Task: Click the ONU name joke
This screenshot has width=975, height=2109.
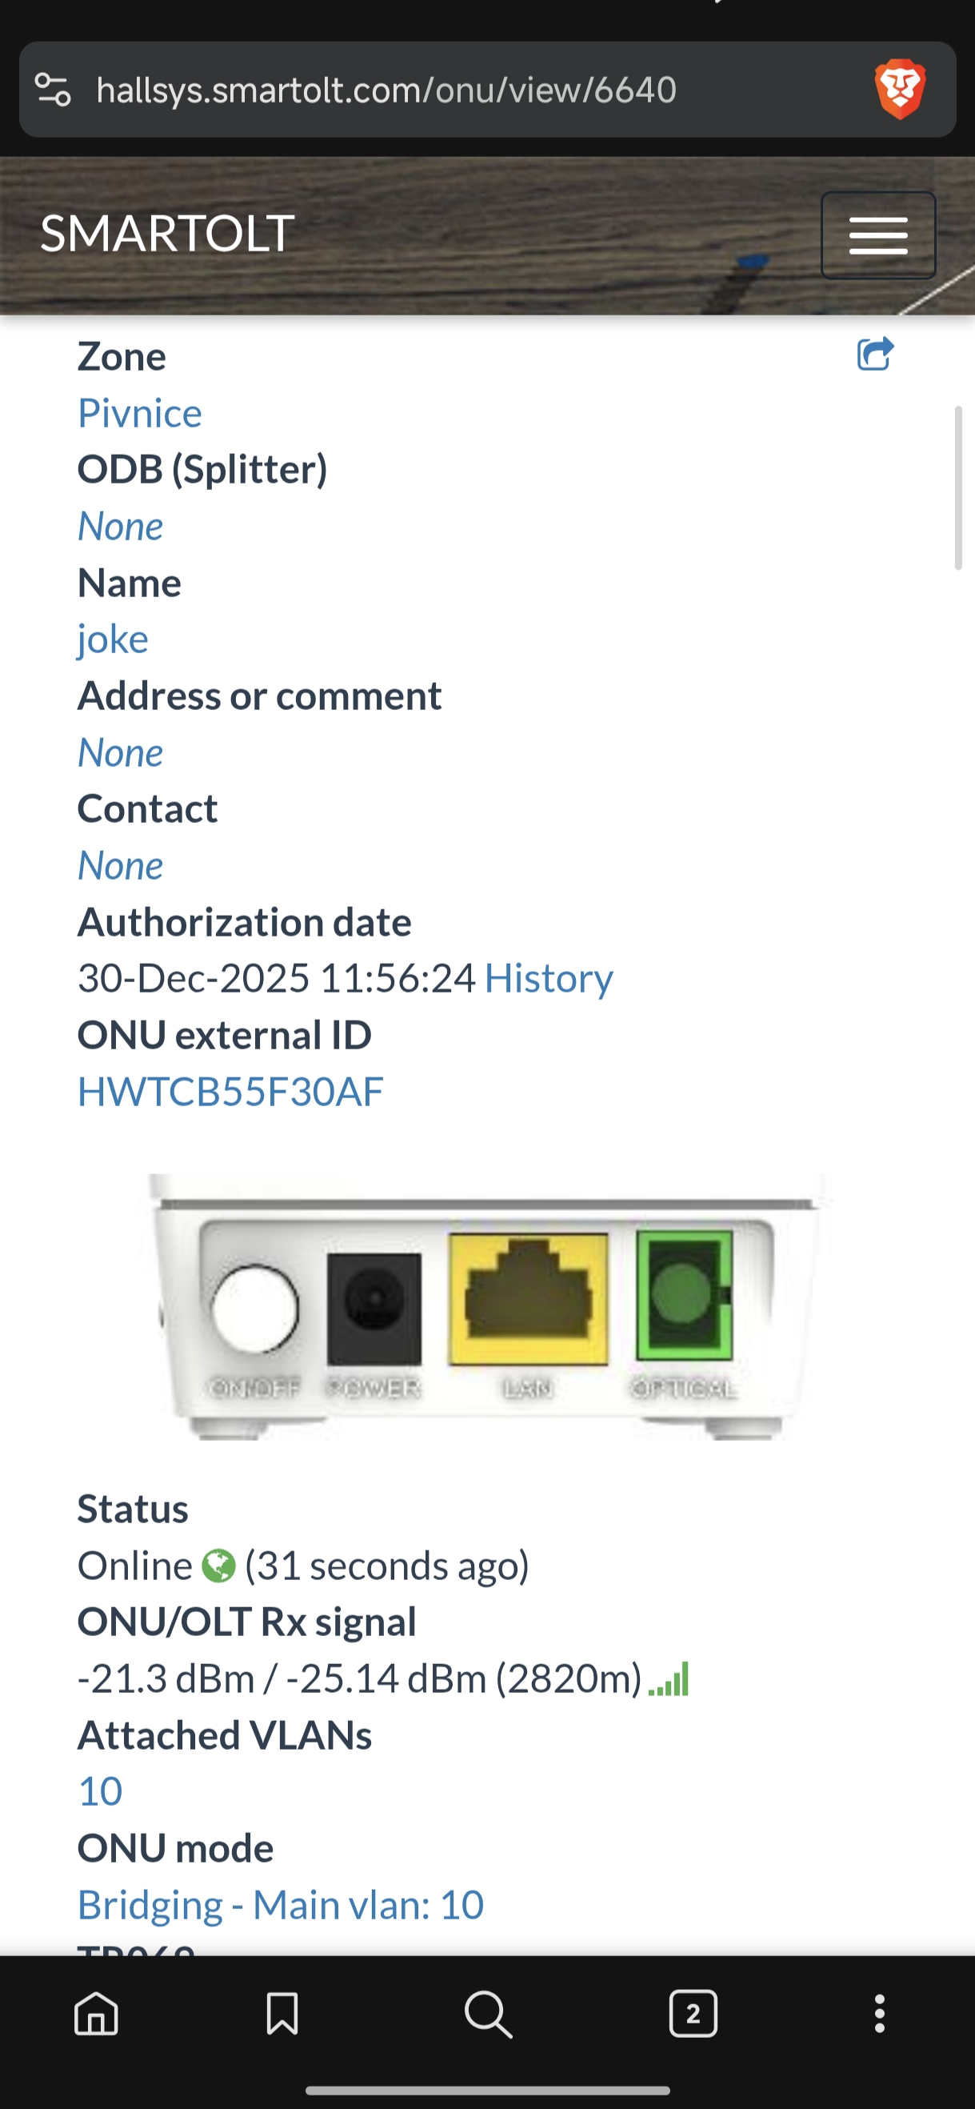Action: pos(113,639)
